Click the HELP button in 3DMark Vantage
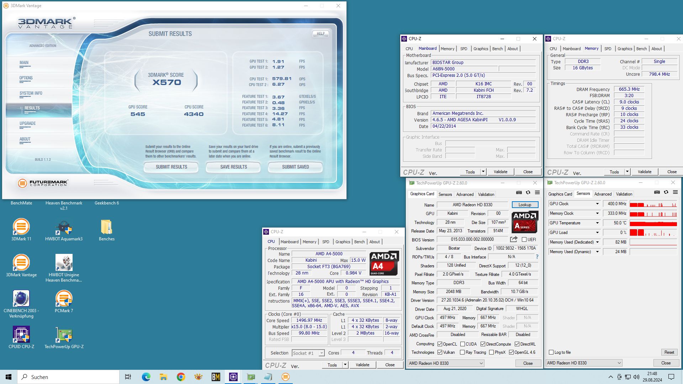Screen dimensions: 683x384 click(x=321, y=34)
